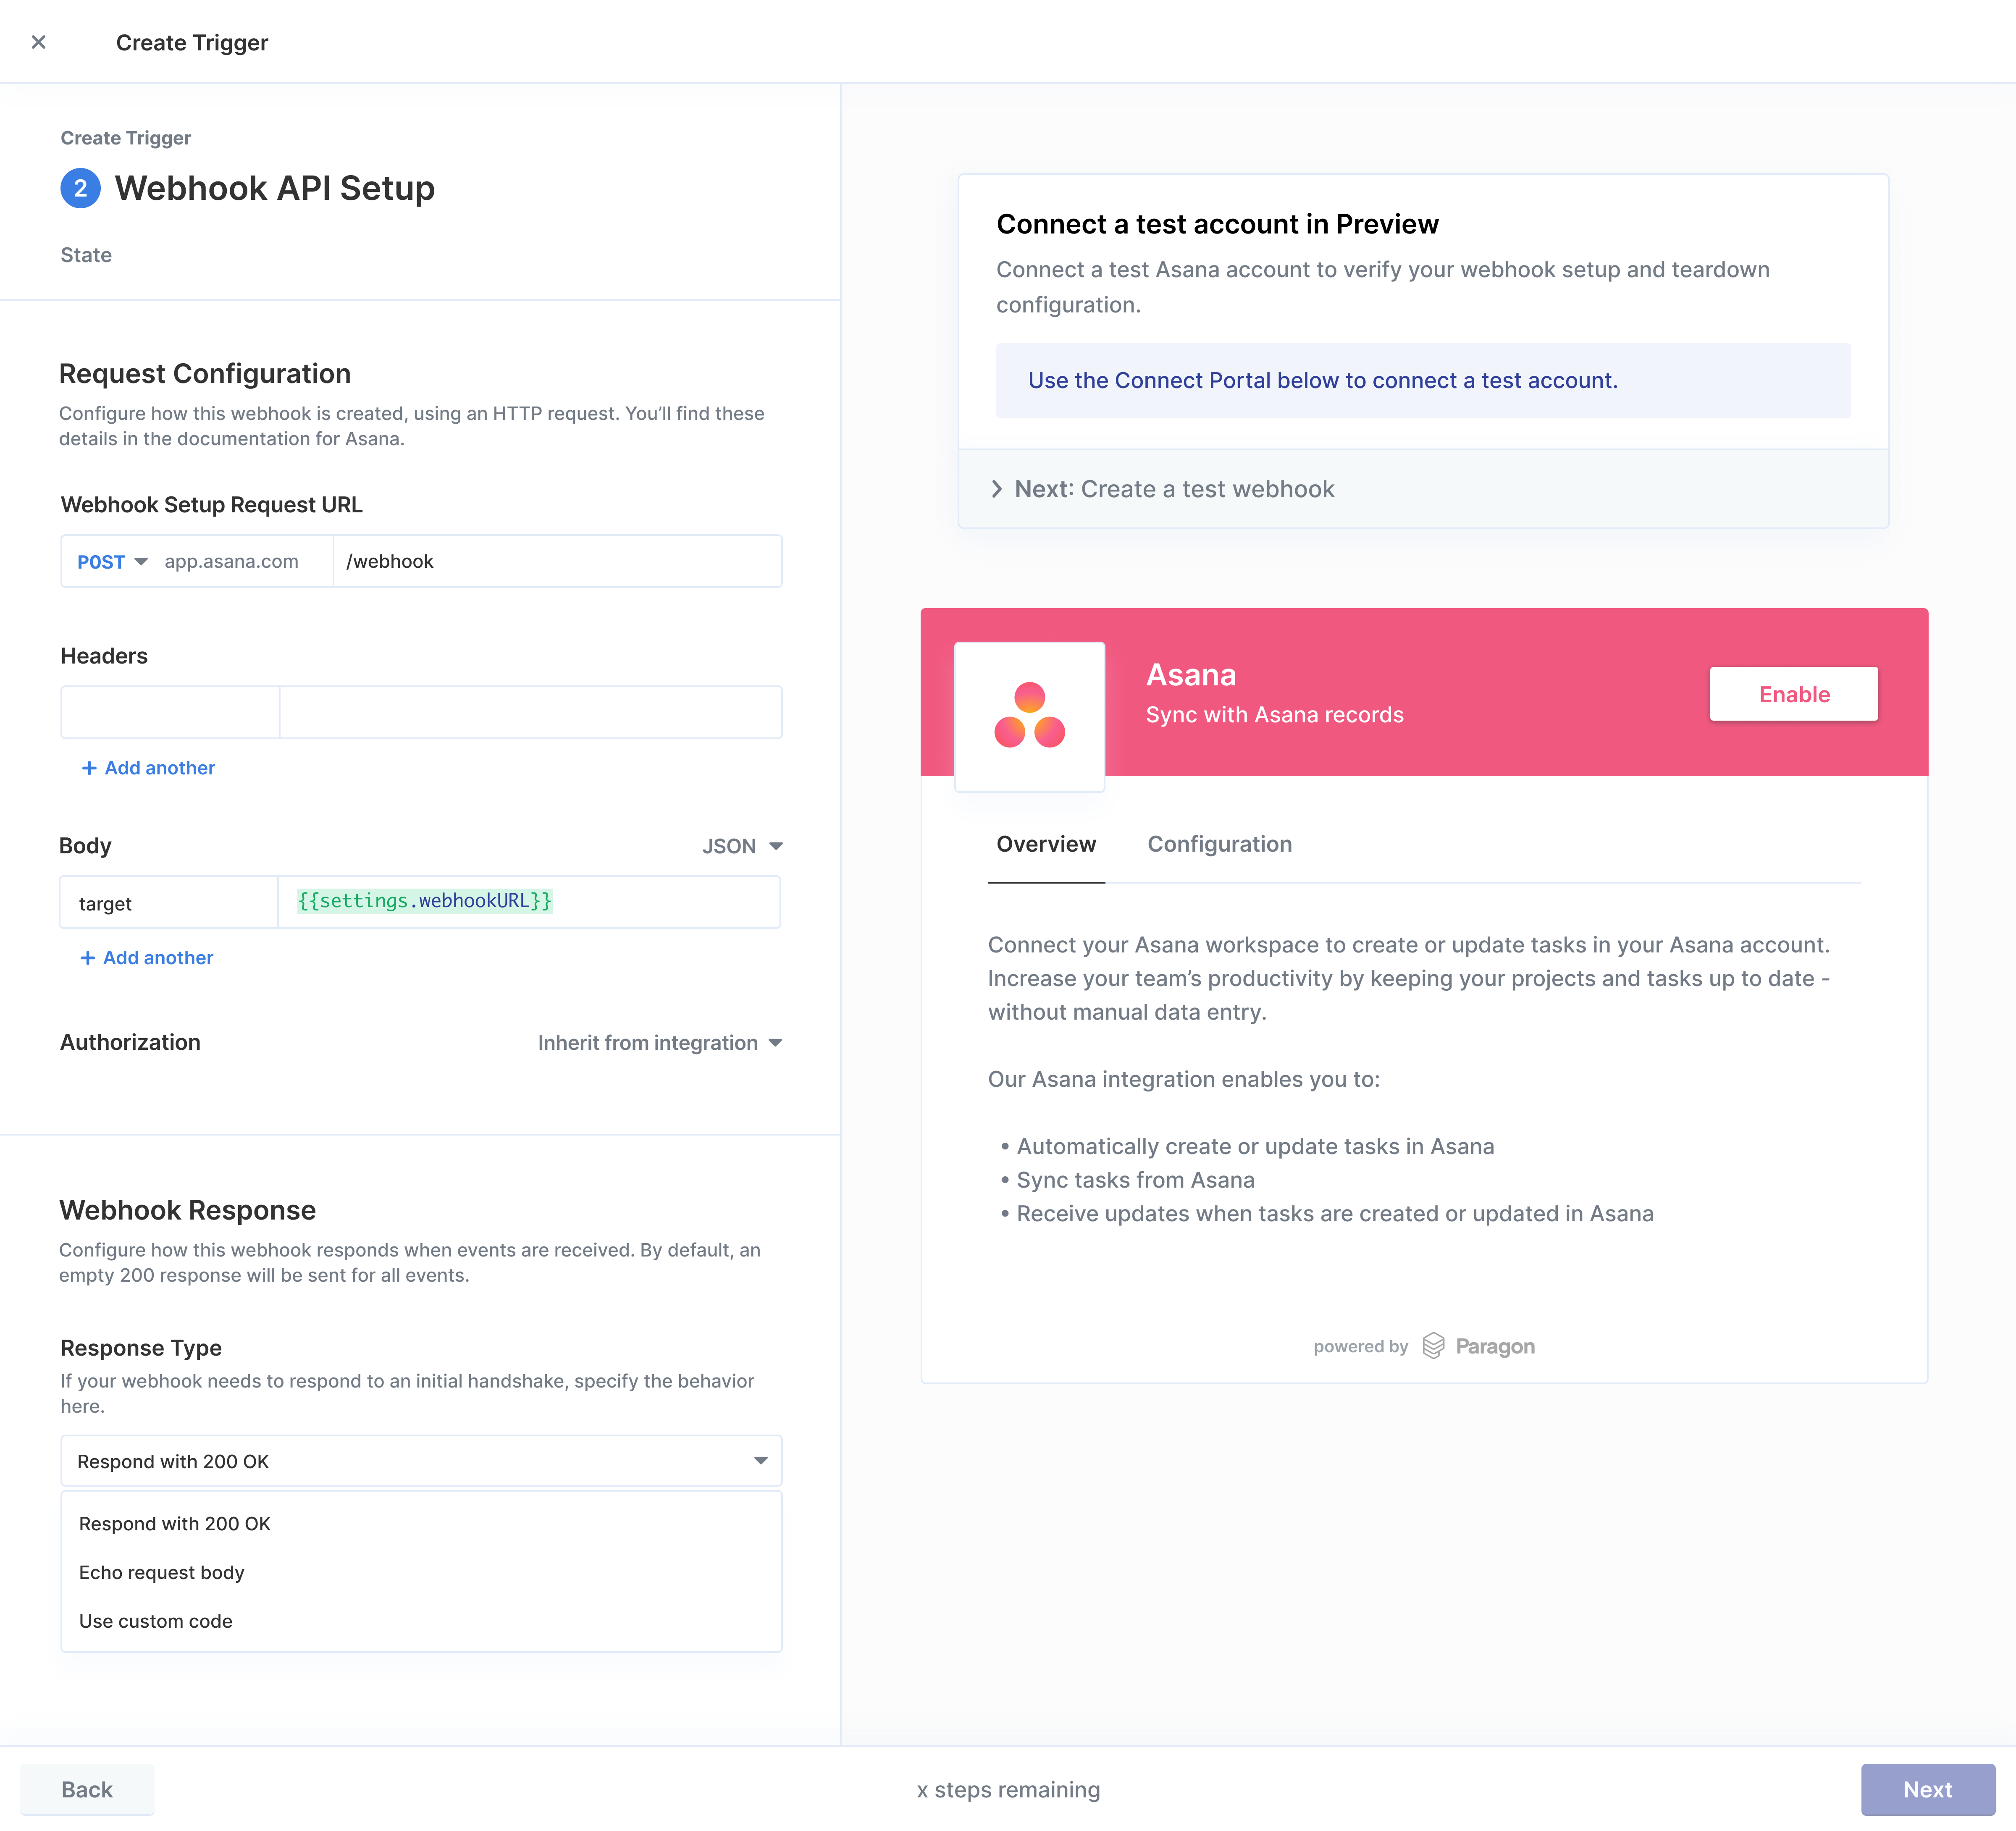Click the Sync with Asana records text

[1275, 715]
